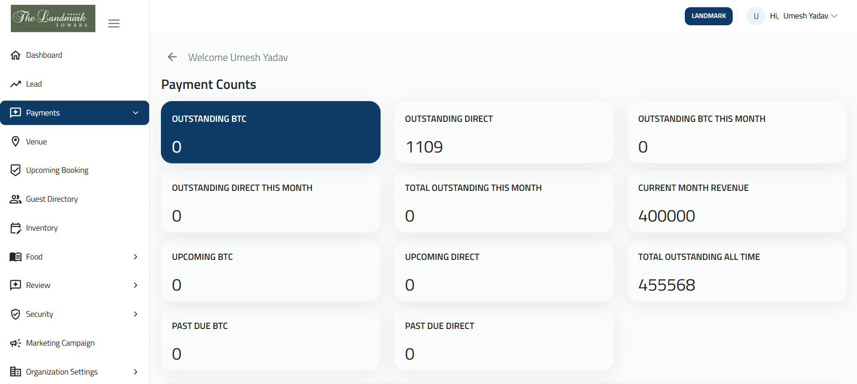Click the LANDMARK button
This screenshot has height=384, width=857.
coord(708,16)
